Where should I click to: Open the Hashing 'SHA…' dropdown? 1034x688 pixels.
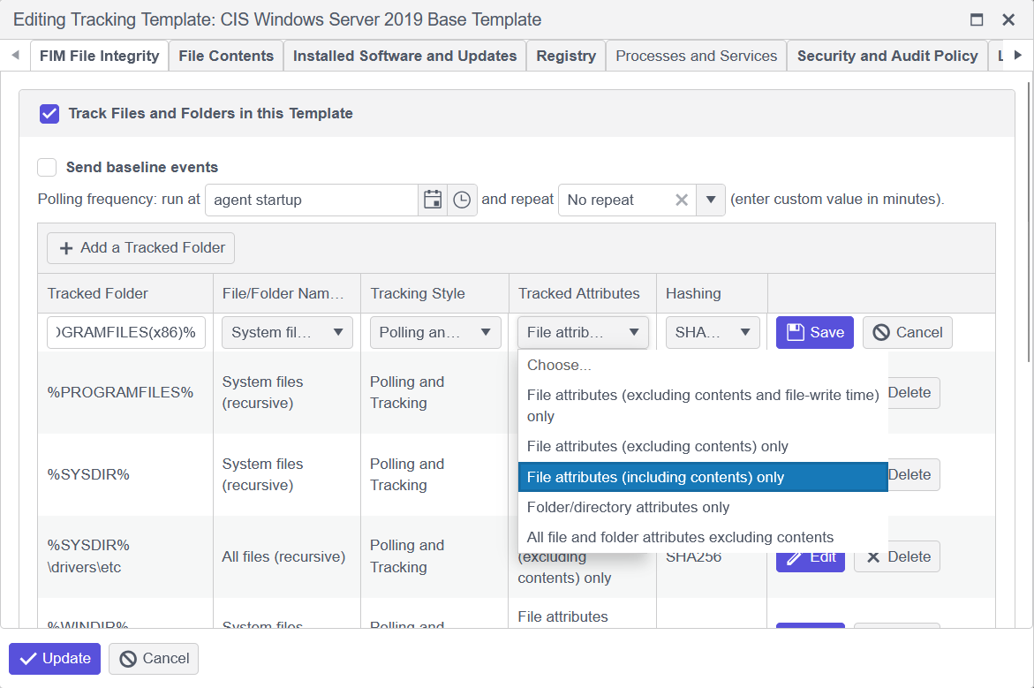tap(713, 332)
